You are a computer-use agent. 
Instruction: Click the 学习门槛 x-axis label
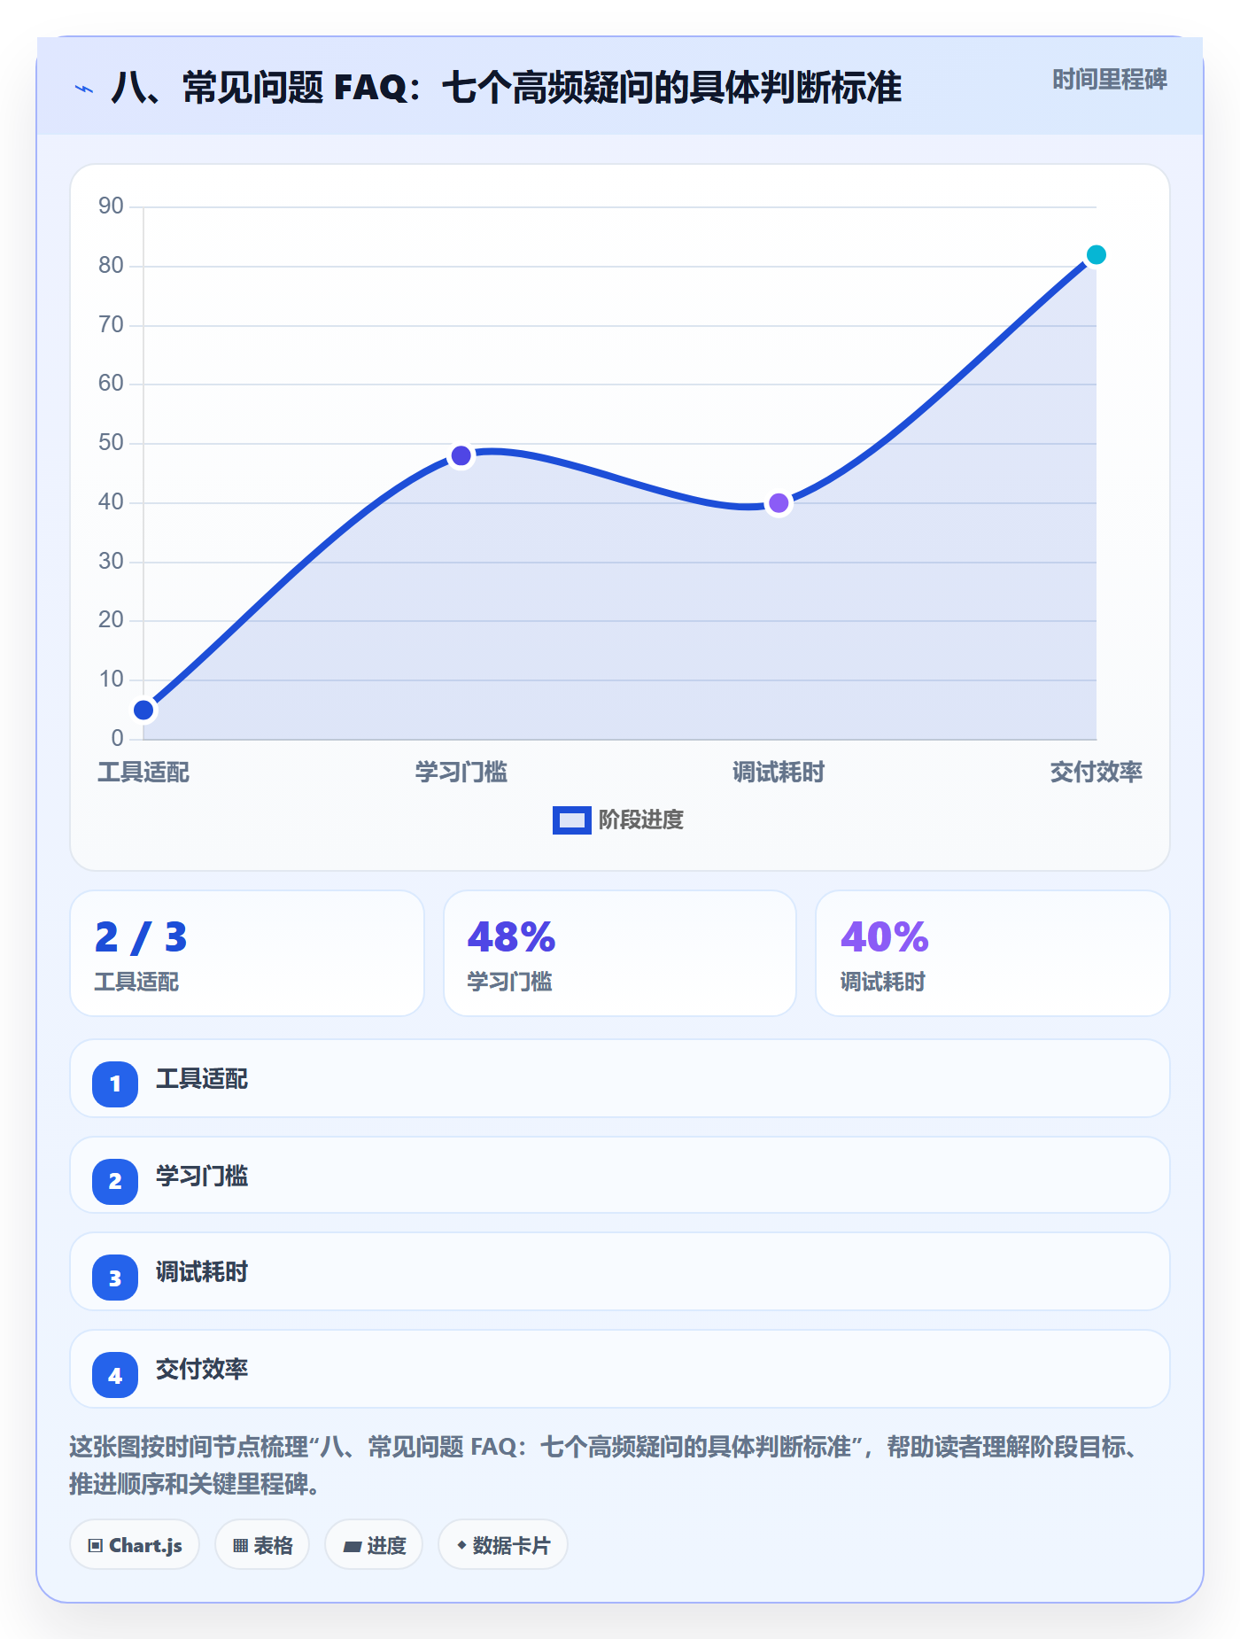461,773
